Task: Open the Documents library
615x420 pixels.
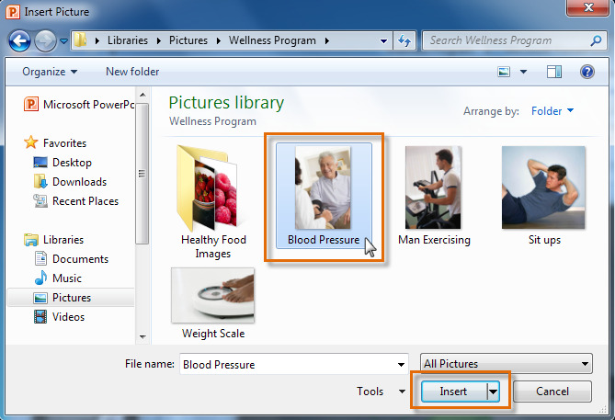Action: click(x=80, y=259)
